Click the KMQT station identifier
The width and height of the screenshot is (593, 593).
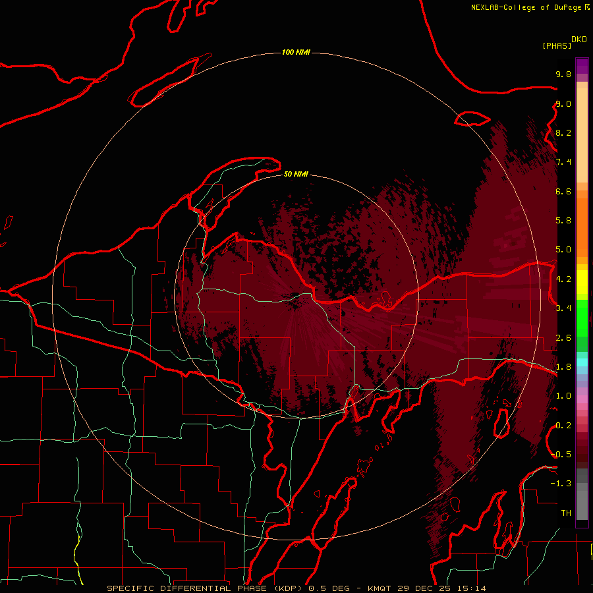pos(380,588)
